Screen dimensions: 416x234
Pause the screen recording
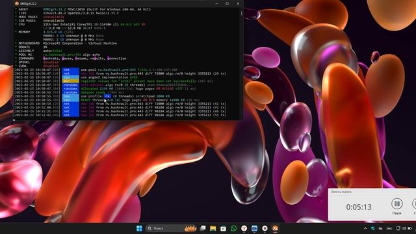(396, 203)
